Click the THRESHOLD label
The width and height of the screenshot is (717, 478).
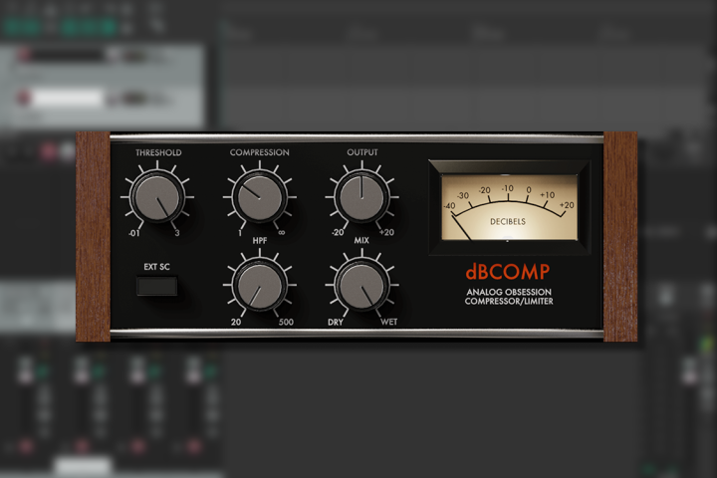[158, 152]
